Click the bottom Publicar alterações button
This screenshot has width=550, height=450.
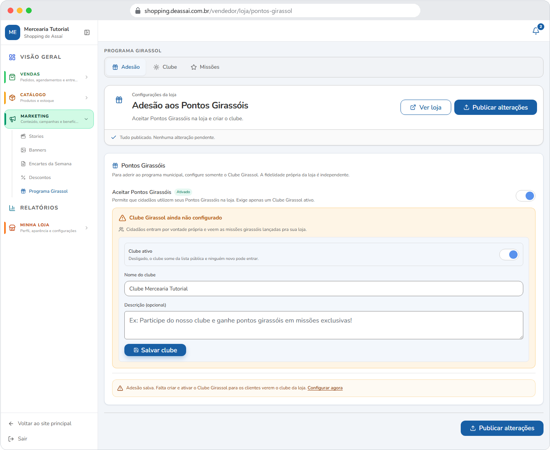click(502, 428)
